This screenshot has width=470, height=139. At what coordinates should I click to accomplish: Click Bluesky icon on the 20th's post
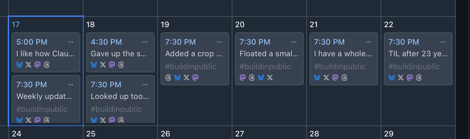[261, 78]
